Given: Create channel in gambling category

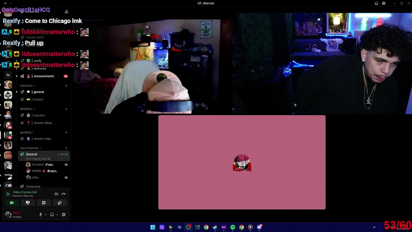Looking at the screenshot, I should coord(66,132).
